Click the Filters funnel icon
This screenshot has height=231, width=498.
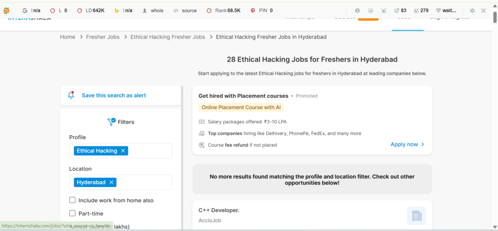(x=111, y=122)
